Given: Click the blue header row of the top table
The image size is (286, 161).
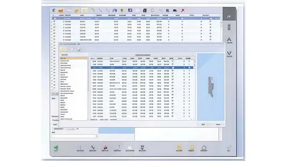Looking at the screenshot, I should (x=136, y=19).
